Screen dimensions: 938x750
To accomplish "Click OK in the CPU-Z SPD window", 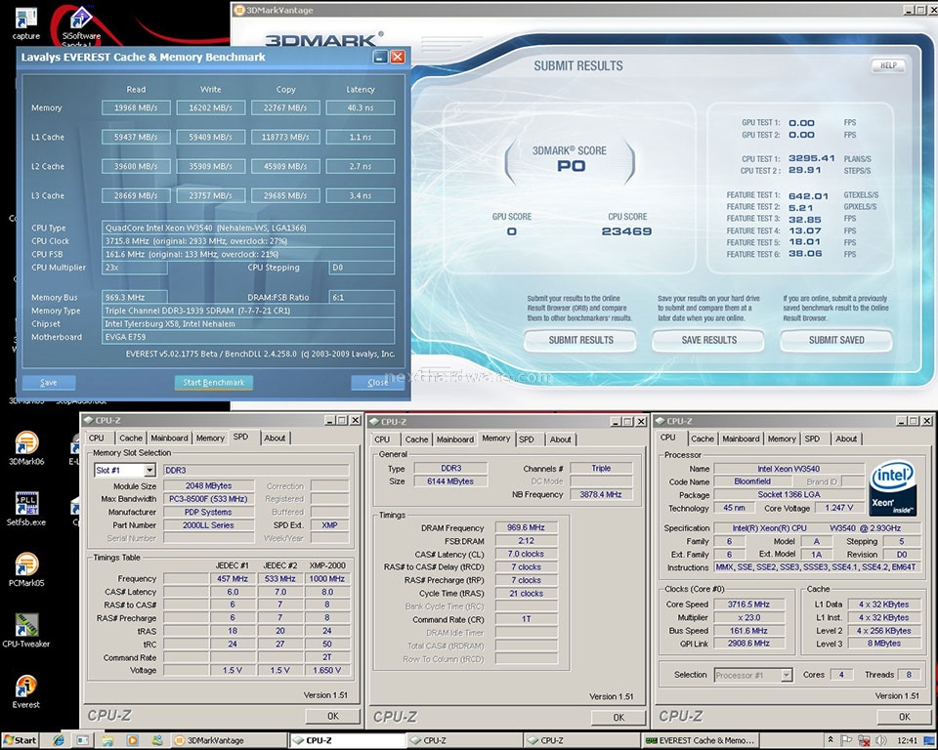I will pos(332,716).
